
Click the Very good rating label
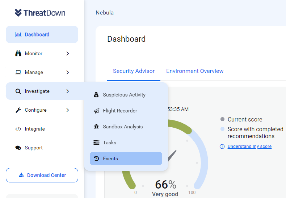click(165, 194)
